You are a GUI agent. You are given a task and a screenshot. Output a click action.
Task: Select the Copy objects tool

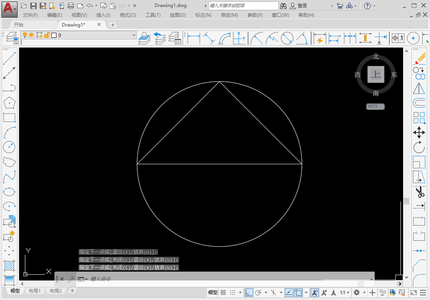pyautogui.click(x=419, y=73)
